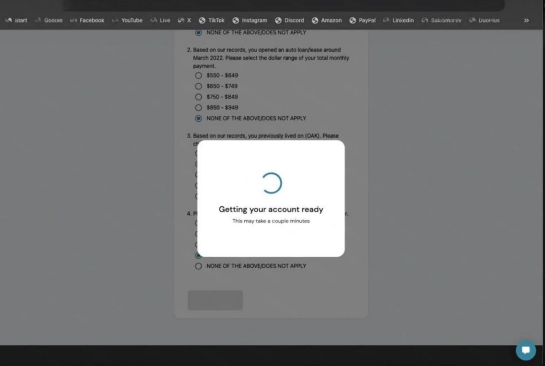Open the LinkedIn bookmark
This screenshot has height=366, width=545.
398,21
